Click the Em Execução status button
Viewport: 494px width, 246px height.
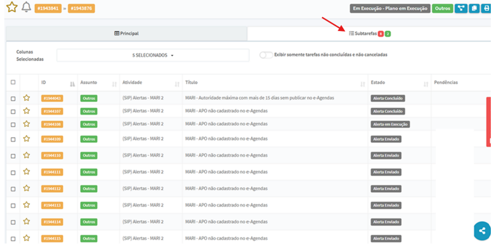(x=390, y=8)
